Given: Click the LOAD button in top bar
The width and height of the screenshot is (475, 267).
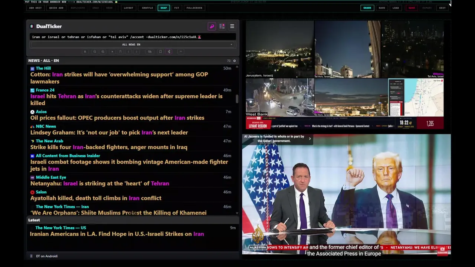Looking at the screenshot, I should pyautogui.click(x=396, y=8).
